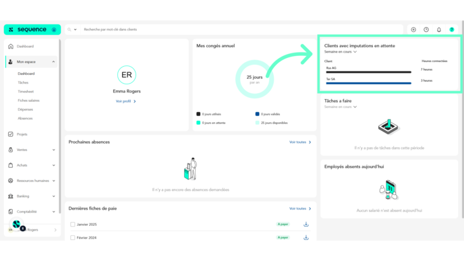464x261 pixels.
Task: Open the Tâches submenu item
Action: tap(23, 82)
